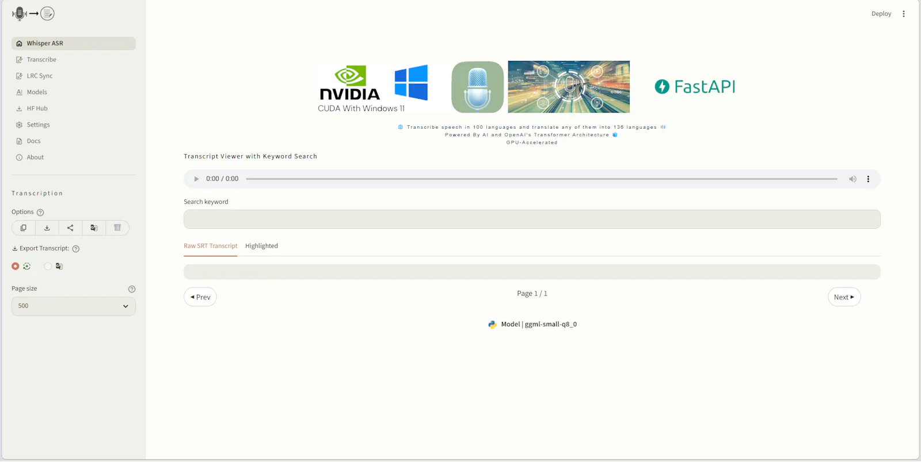
Task: Select the first export radio button
Action: point(16,266)
